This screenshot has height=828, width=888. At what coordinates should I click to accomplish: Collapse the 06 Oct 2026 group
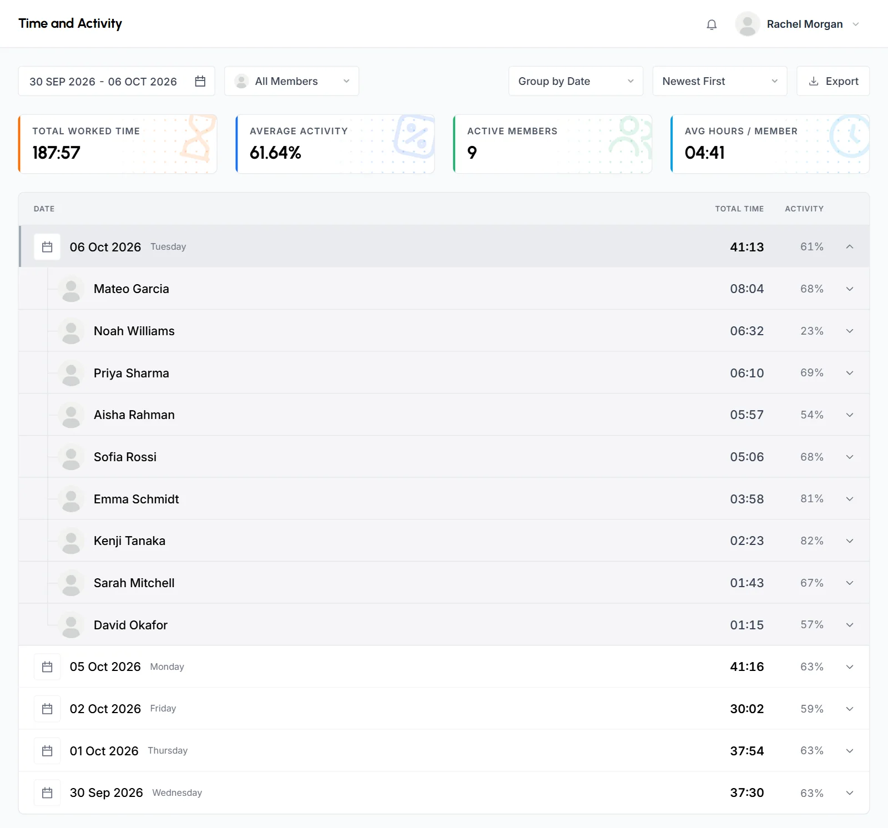850,247
